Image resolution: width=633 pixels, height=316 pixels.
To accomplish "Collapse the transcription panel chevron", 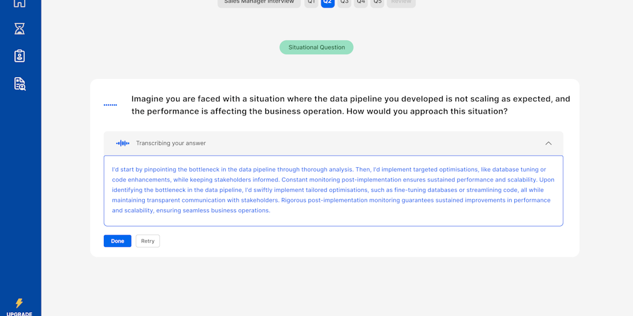I will [548, 143].
